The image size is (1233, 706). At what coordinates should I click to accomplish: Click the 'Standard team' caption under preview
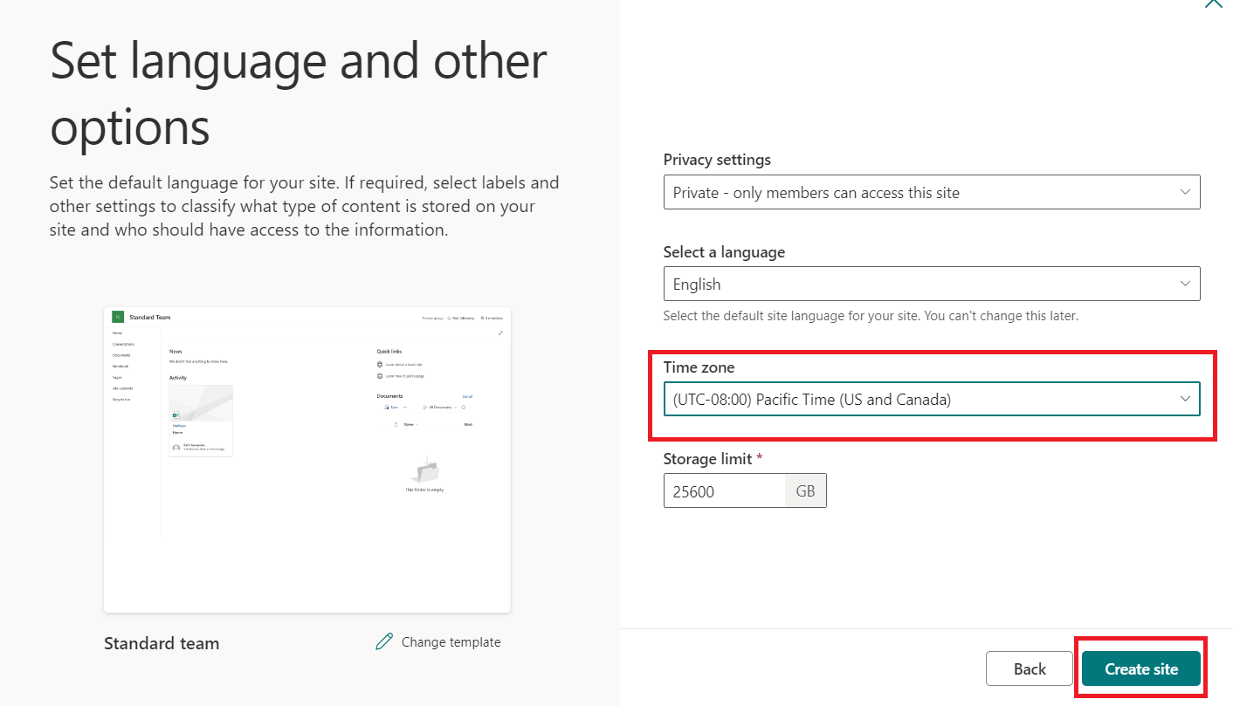point(162,643)
